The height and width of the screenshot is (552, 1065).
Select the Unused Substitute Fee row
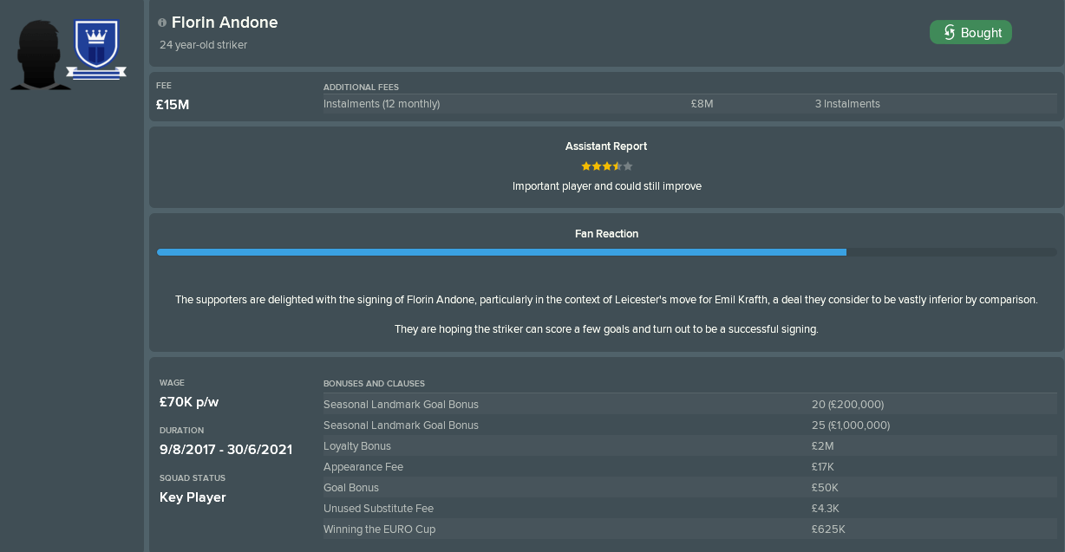(690, 509)
